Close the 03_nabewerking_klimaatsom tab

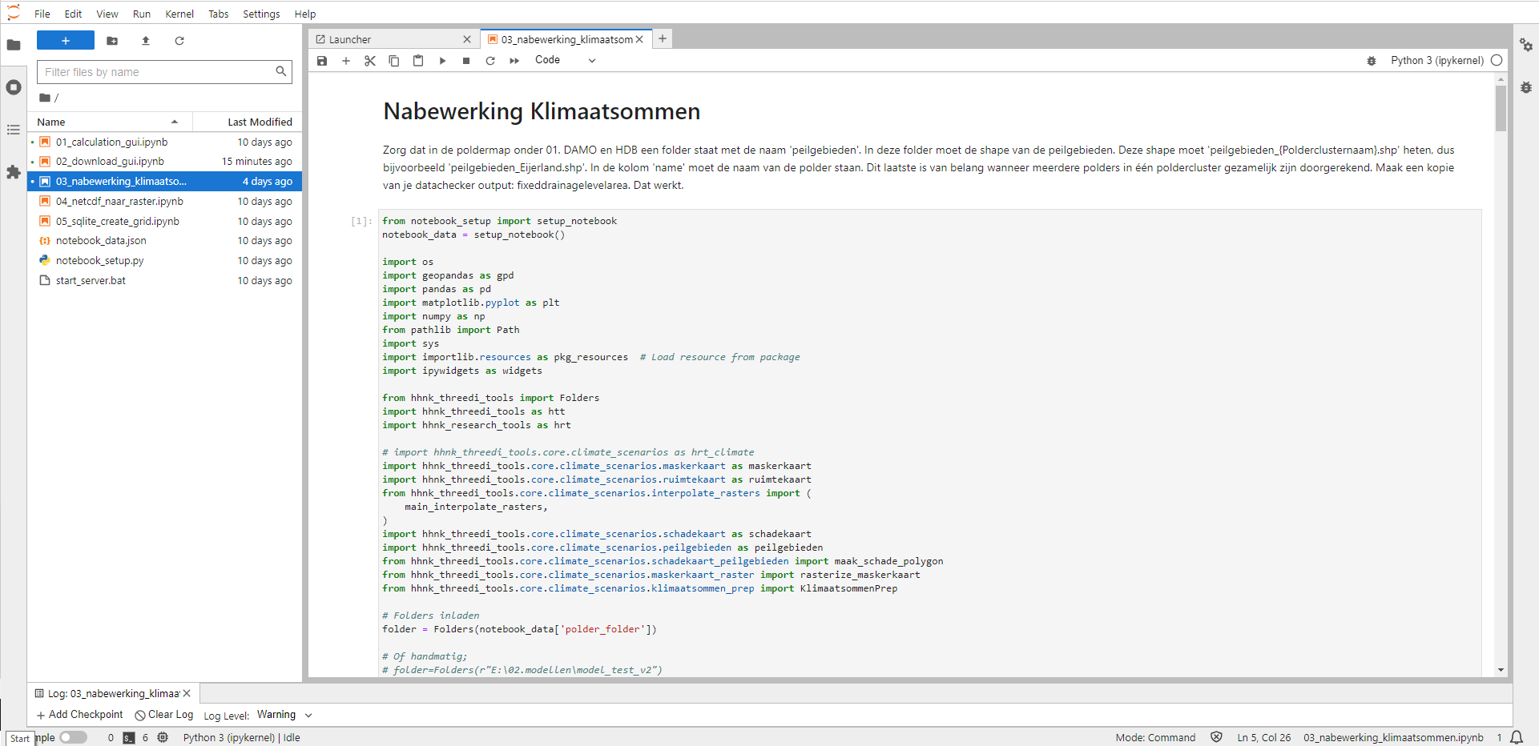[x=639, y=39]
